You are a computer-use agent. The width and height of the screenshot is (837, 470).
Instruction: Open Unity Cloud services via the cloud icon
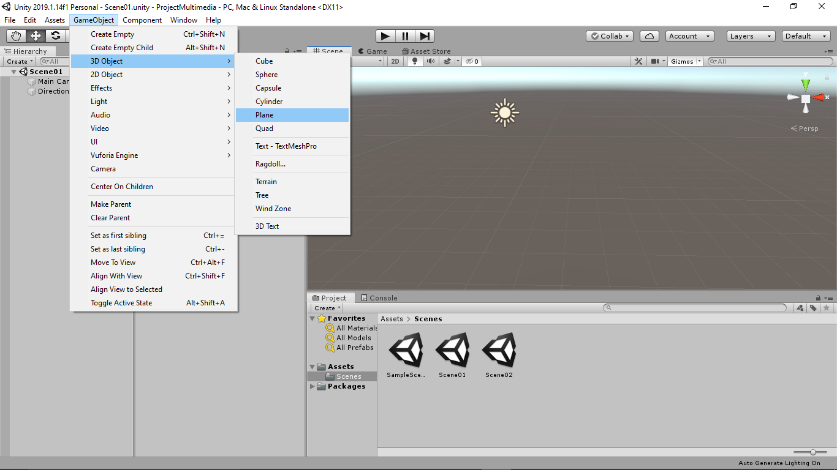[x=649, y=35]
